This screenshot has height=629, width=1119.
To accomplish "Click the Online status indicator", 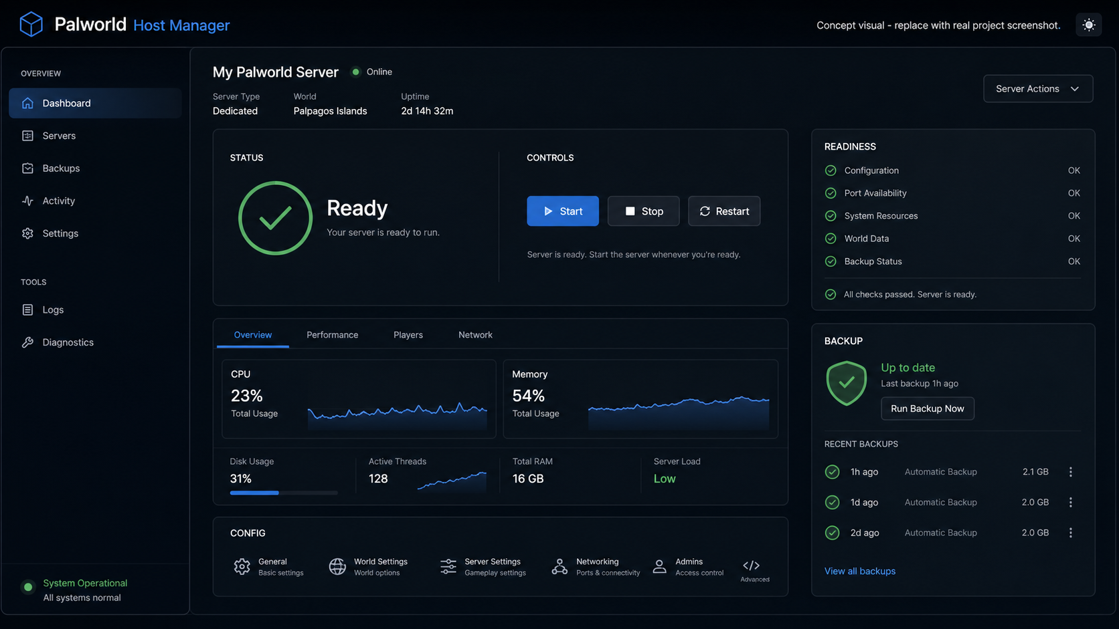I will coord(372,72).
